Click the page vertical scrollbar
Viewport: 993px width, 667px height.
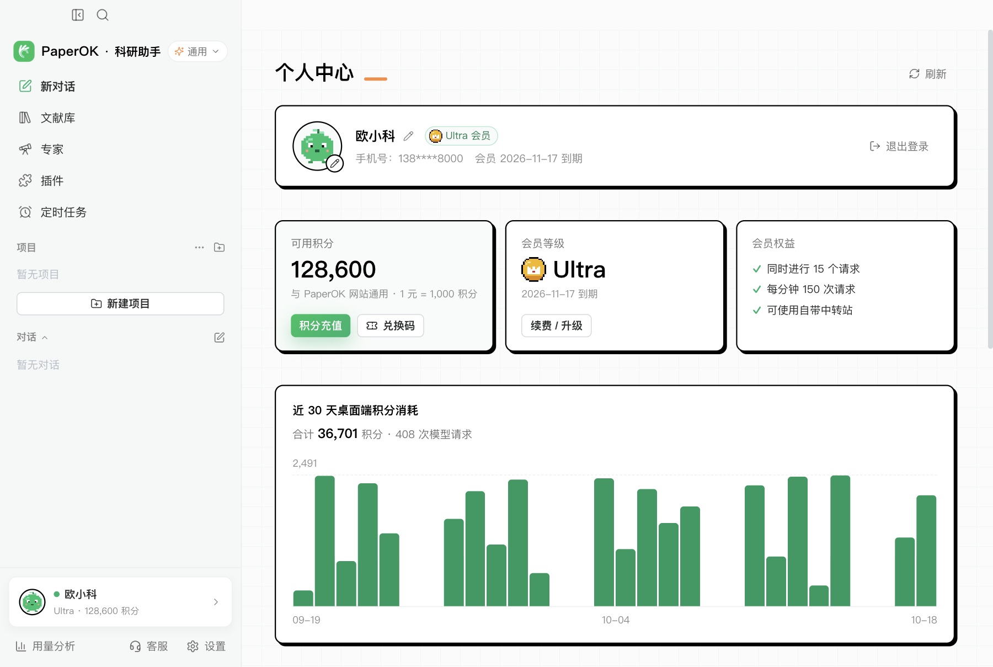[x=990, y=189]
